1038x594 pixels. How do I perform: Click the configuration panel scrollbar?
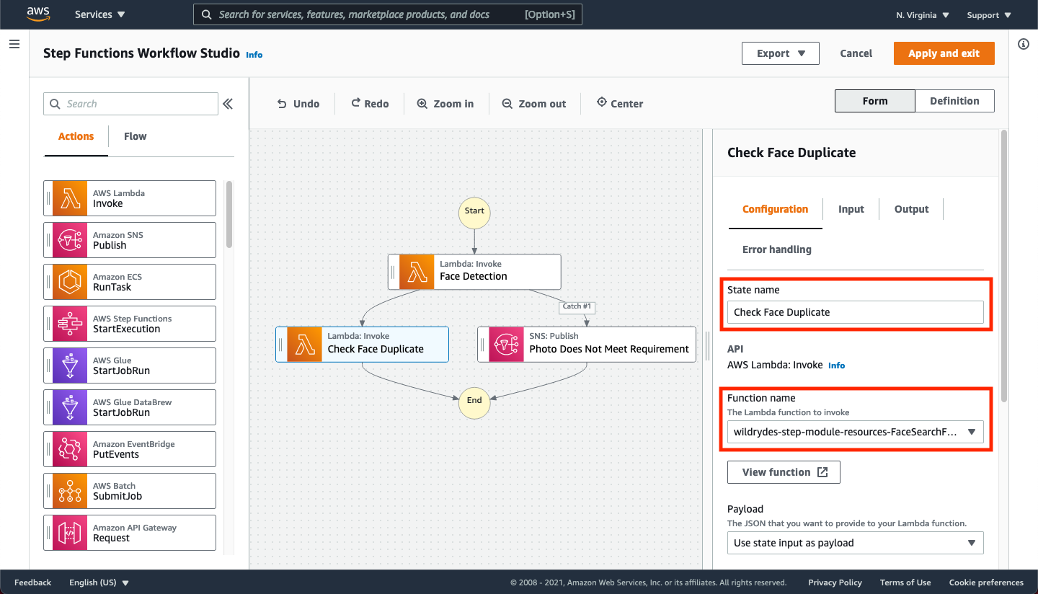click(x=1005, y=267)
